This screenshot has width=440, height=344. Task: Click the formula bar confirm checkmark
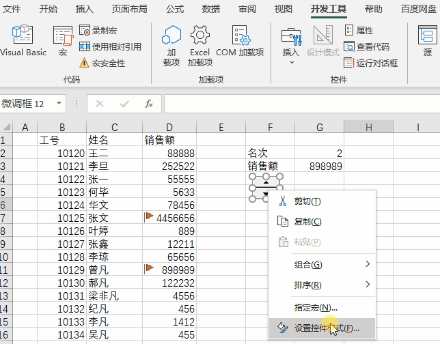click(124, 104)
